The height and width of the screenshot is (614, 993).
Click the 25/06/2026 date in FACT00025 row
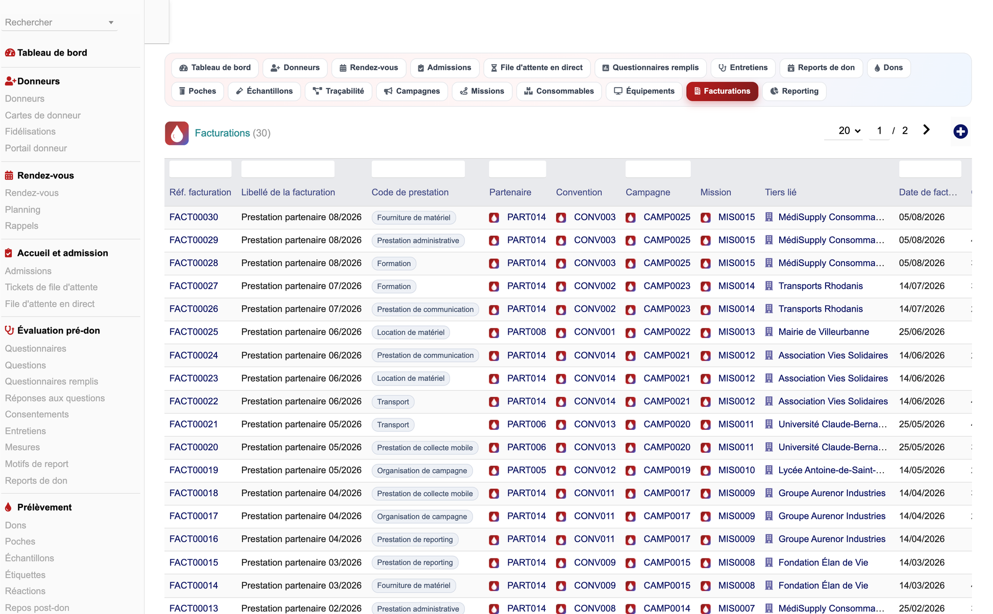[x=922, y=331]
